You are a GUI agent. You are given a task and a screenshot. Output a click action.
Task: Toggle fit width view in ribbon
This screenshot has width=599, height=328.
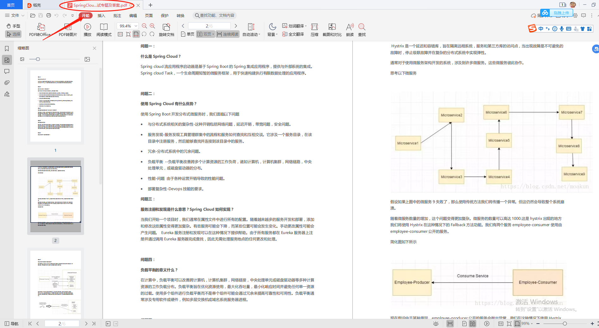pyautogui.click(x=136, y=34)
